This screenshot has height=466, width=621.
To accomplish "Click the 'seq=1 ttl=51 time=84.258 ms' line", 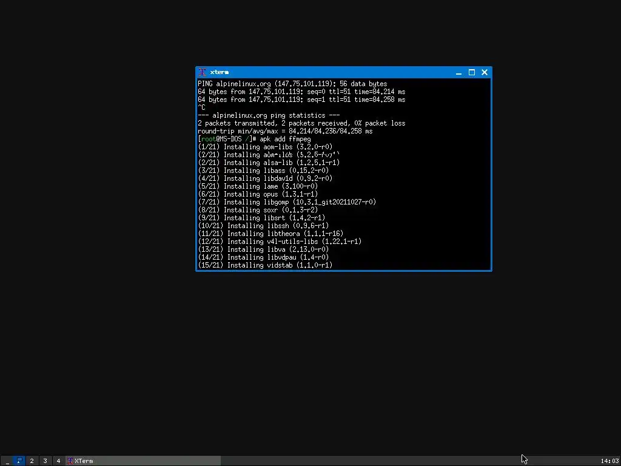I will coord(301,100).
